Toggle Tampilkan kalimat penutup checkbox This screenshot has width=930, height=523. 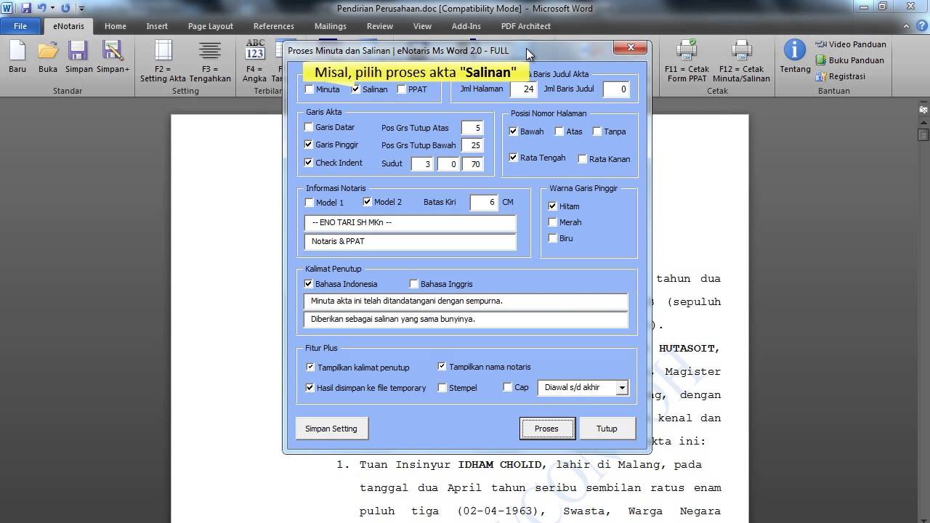[x=310, y=368]
